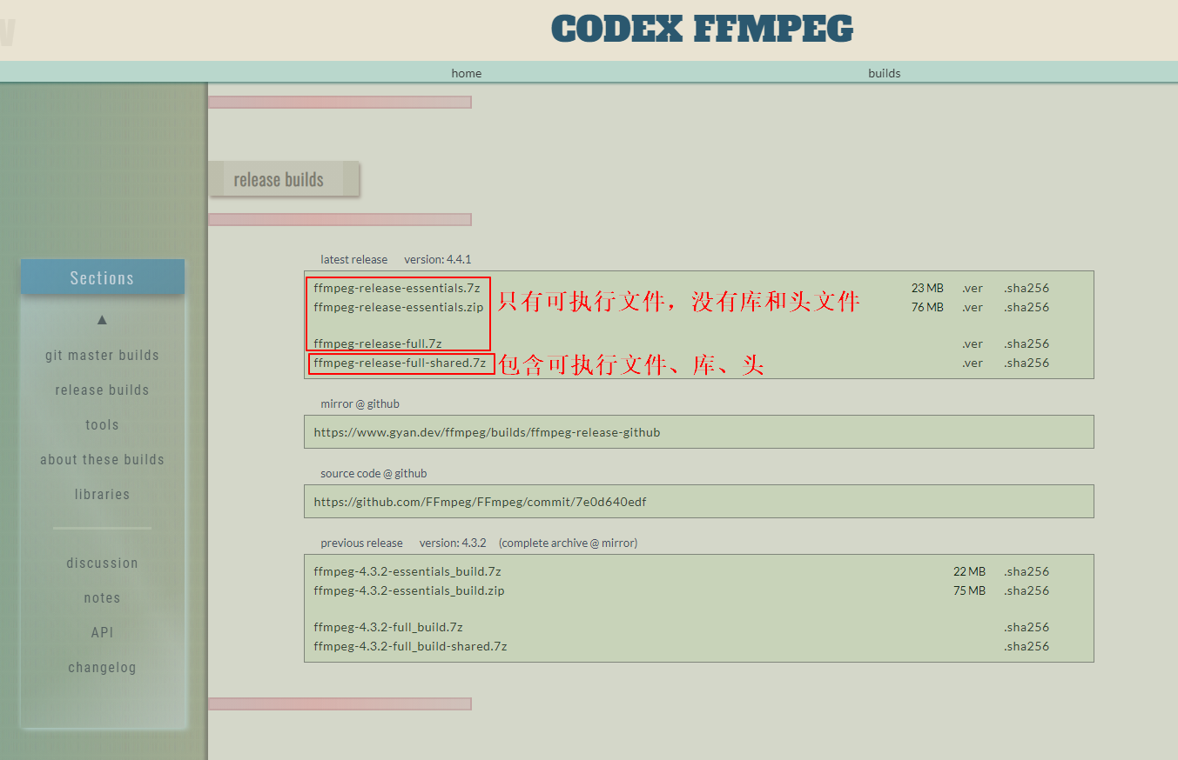Click the Sections panel header
This screenshot has height=760, width=1178.
point(103,277)
